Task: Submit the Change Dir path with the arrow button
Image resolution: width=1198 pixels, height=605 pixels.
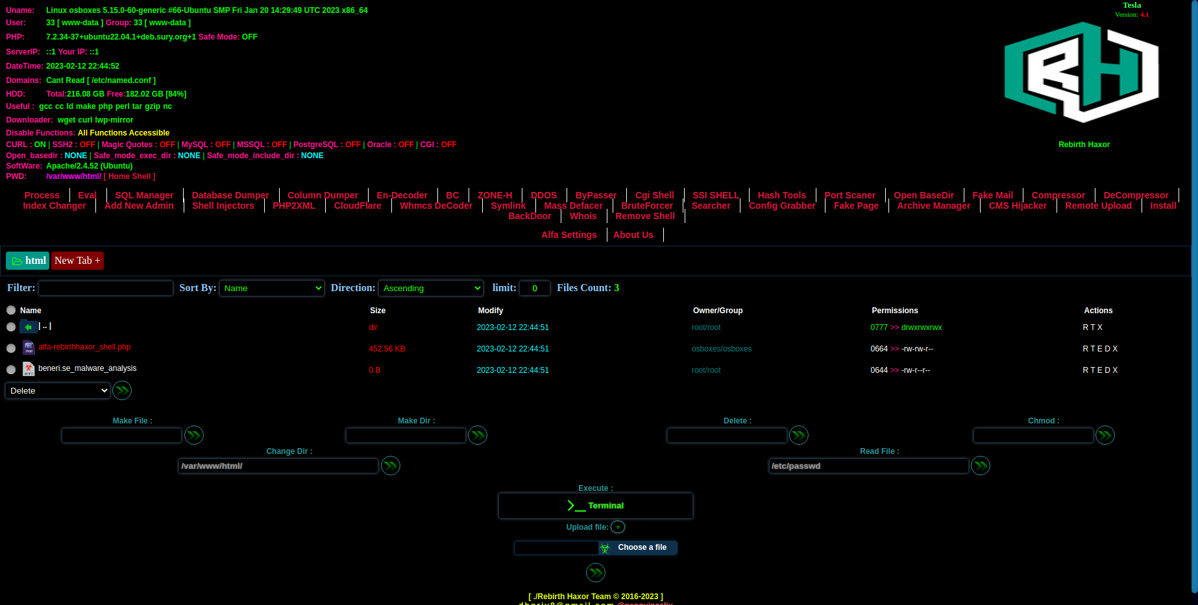Action: [x=391, y=466]
